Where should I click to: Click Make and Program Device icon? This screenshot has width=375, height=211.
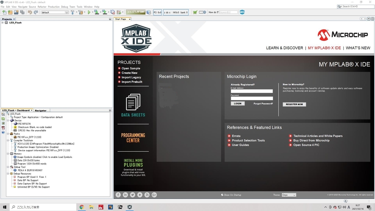tap(97, 12)
